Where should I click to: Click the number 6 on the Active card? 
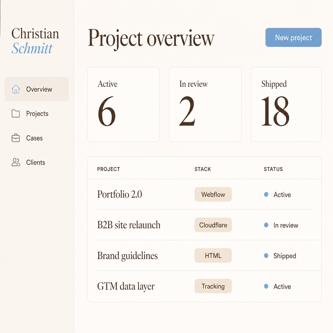pos(107,111)
